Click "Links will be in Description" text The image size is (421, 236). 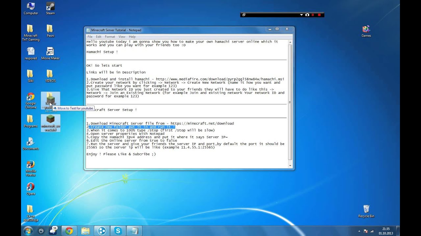click(x=116, y=72)
